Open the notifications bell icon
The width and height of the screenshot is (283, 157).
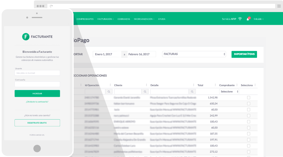[x=248, y=19]
